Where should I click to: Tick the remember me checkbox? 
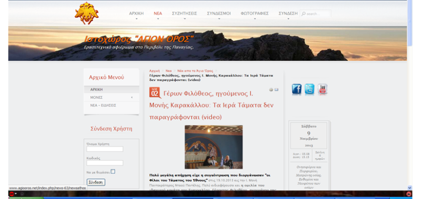coord(113,172)
